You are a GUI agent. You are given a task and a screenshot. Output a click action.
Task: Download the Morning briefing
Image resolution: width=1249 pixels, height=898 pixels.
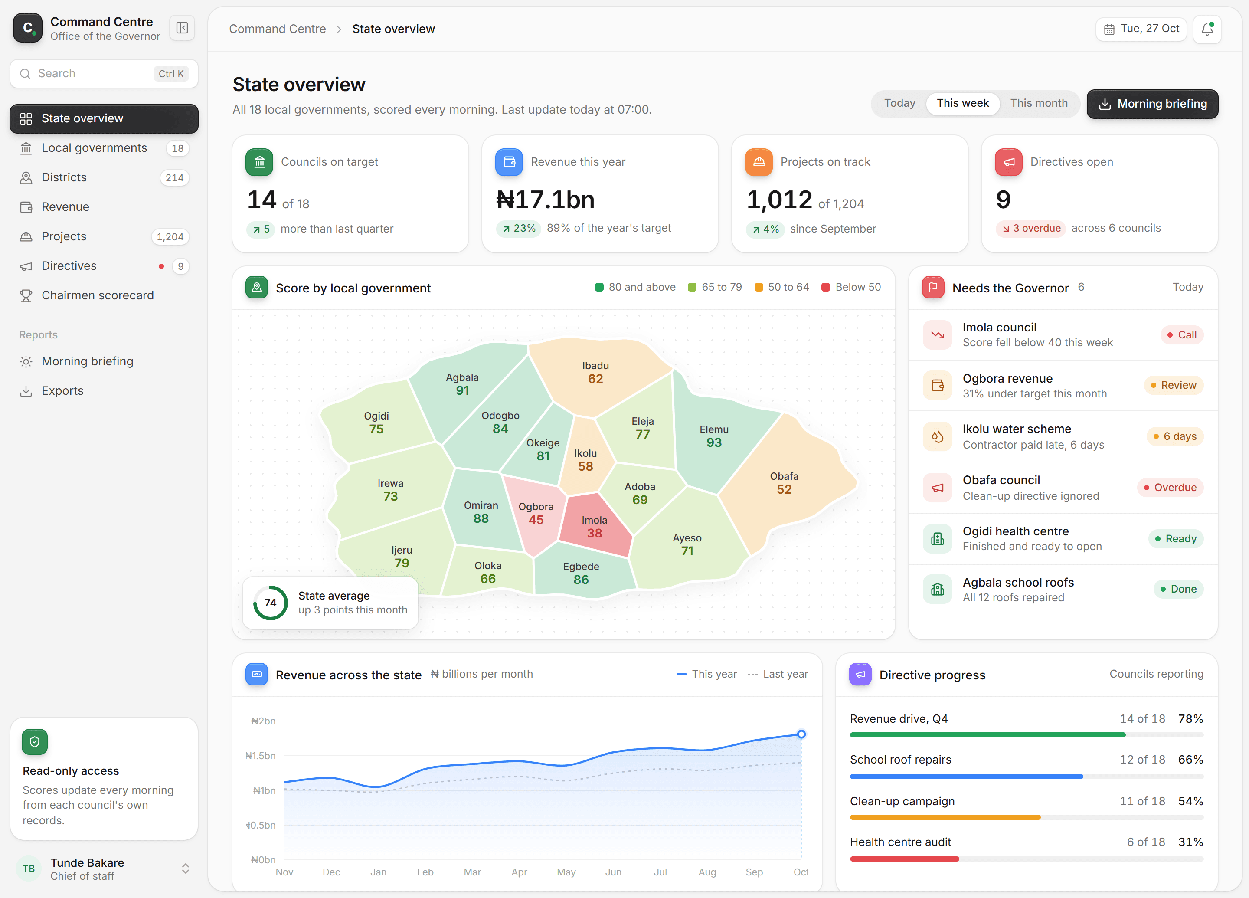tap(1152, 104)
